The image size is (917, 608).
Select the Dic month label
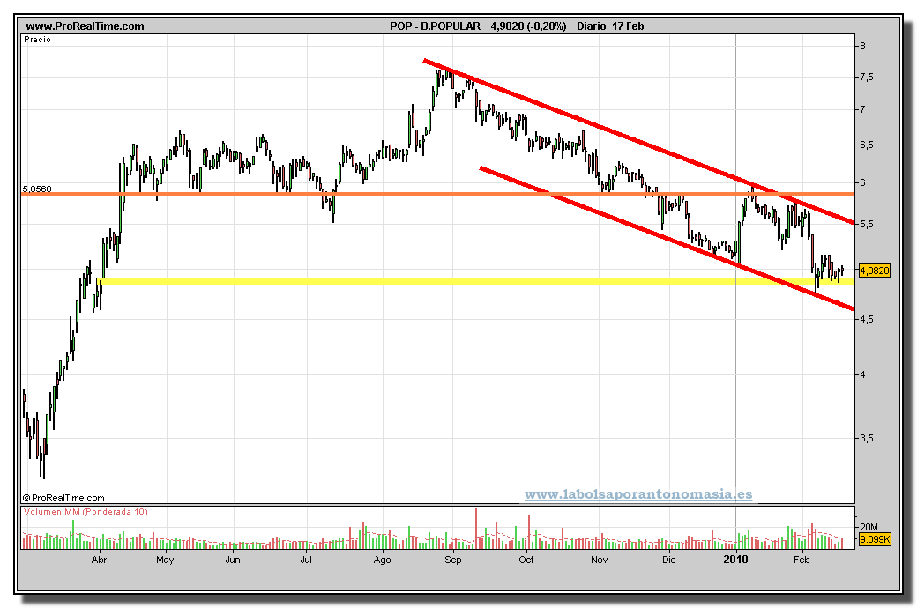(x=668, y=560)
